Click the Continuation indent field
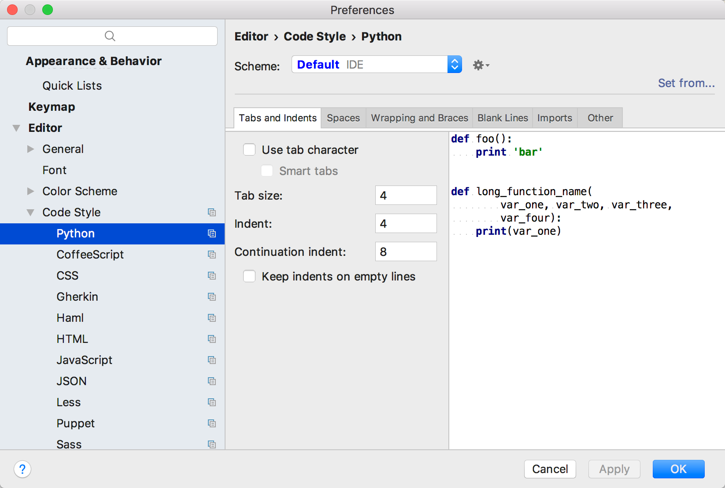 point(406,251)
